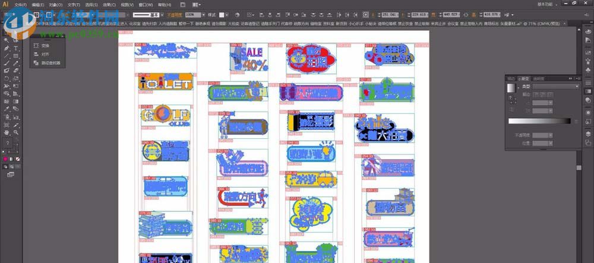Click the 不透明度 opacity link
594x263 pixels.
173,14
